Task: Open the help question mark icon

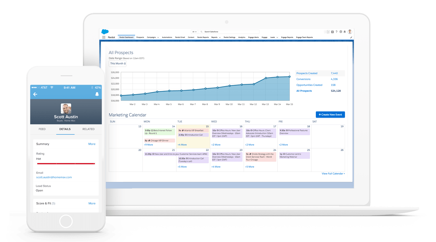Action: point(336,32)
